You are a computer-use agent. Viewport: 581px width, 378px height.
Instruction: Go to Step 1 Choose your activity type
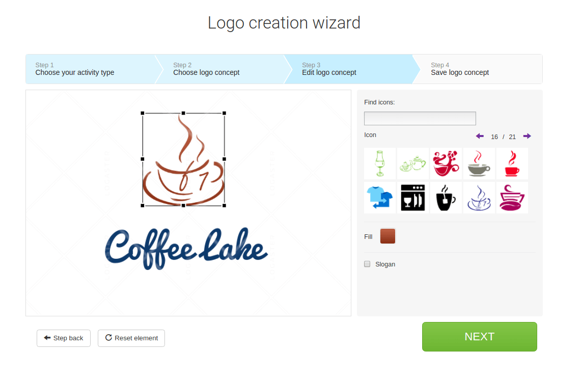point(91,69)
